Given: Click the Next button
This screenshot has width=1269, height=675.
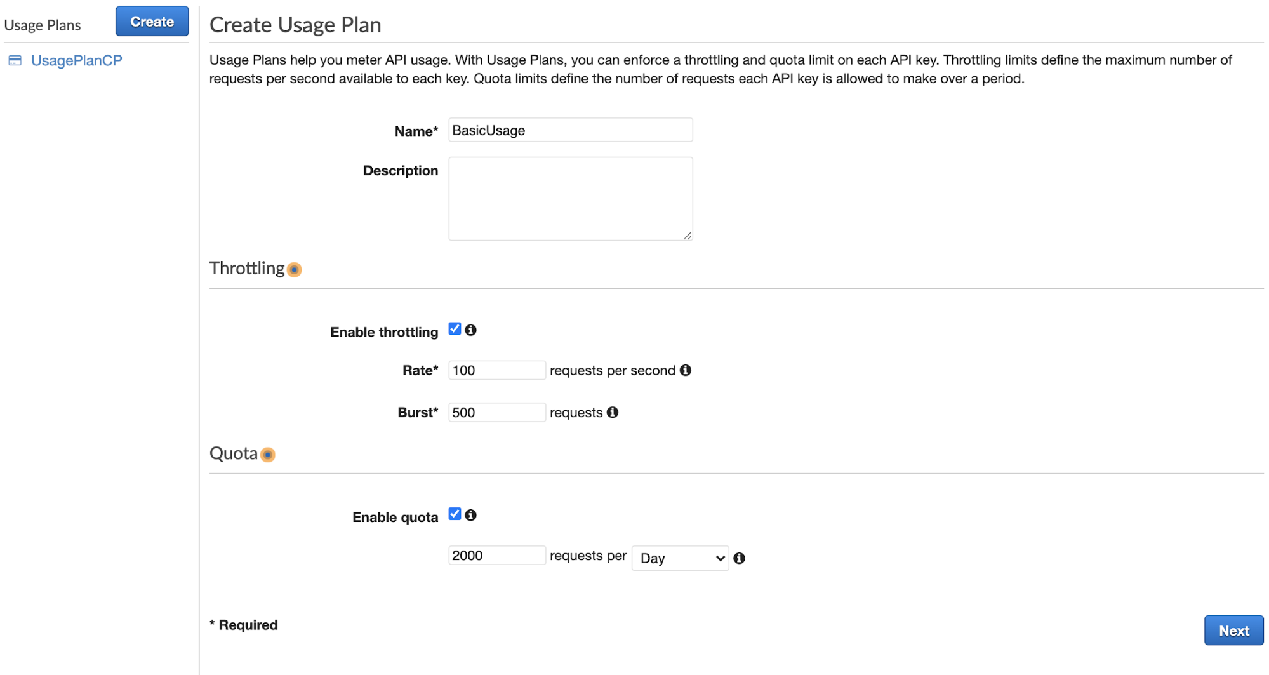Looking at the screenshot, I should click(1233, 631).
